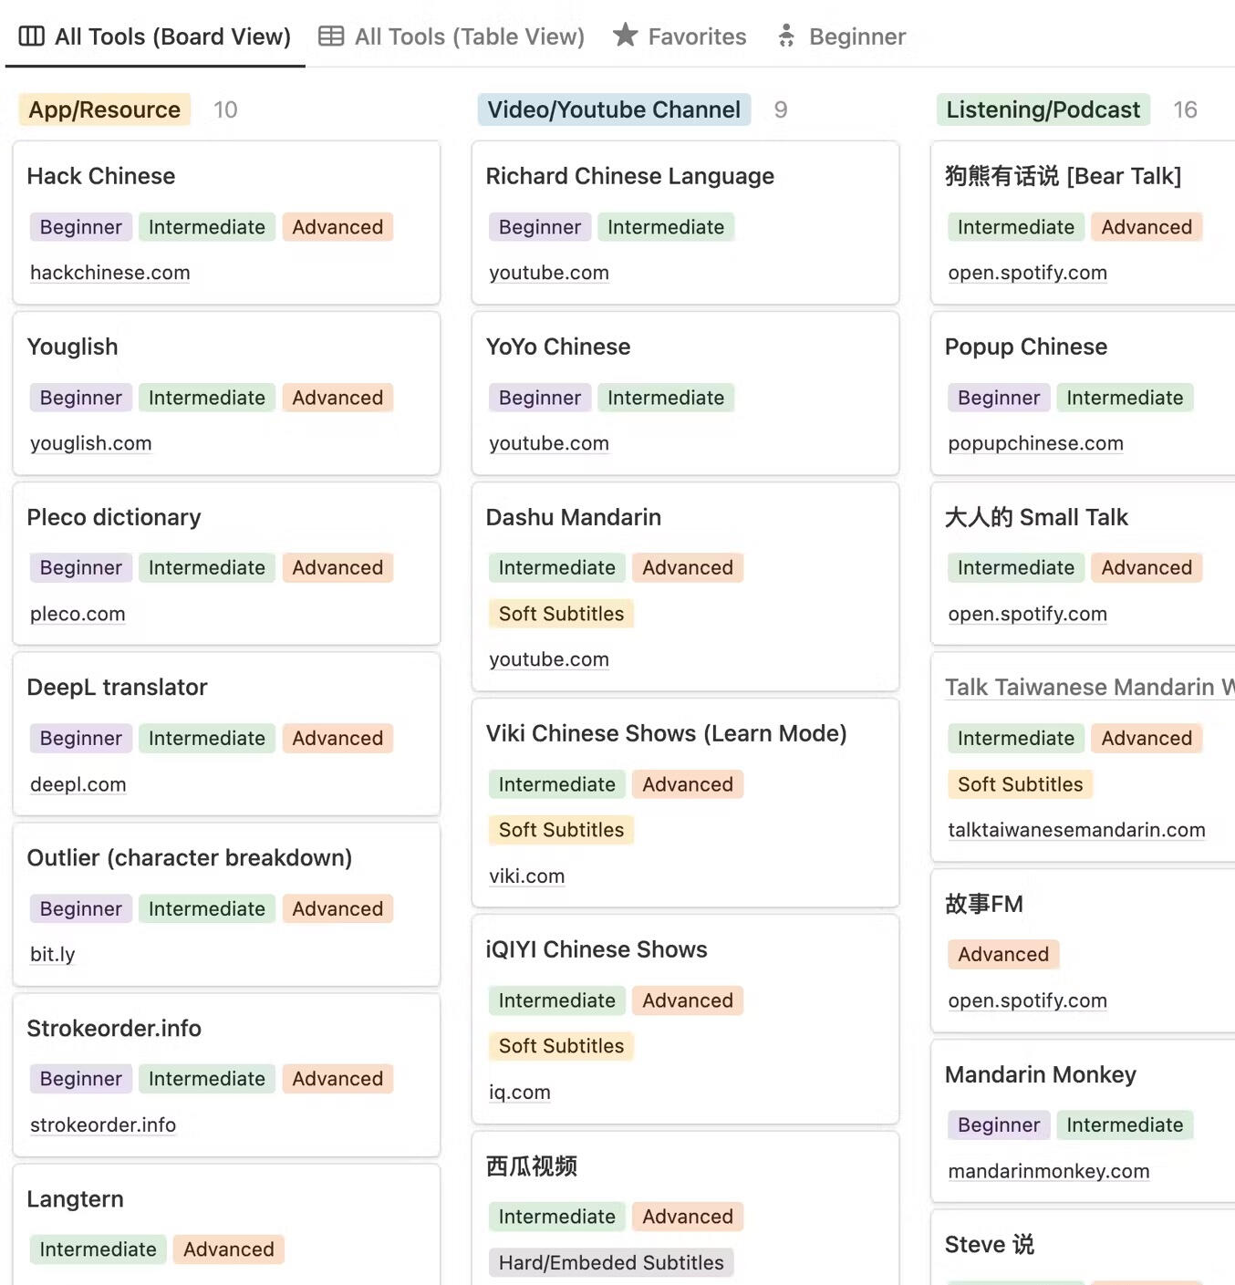Click the baby icon beside the Beginner view
Screen dimensions: 1235x1285
pyautogui.click(x=786, y=36)
